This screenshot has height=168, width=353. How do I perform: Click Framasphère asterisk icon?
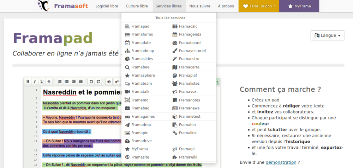[x=127, y=76]
